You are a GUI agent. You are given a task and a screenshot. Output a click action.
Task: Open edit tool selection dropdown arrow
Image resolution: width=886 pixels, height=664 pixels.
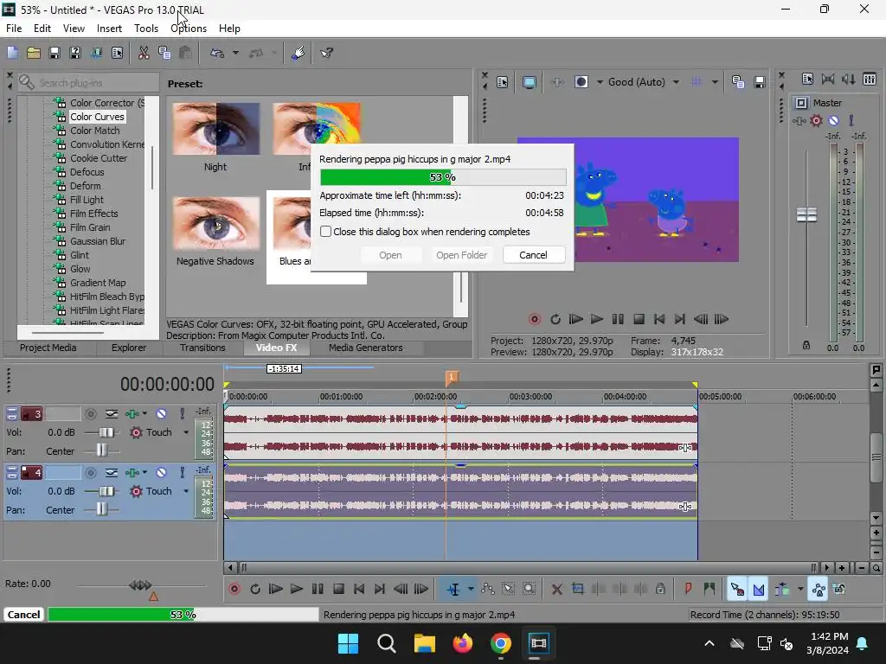471,589
